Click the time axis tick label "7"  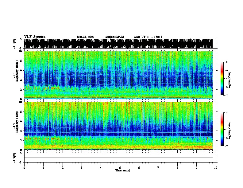click(x=158, y=168)
